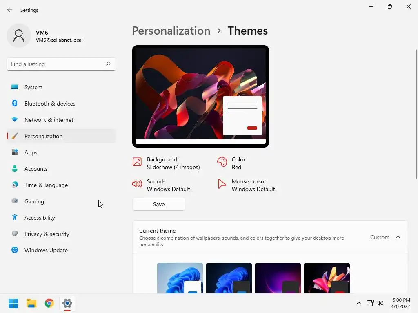Open Time & language settings
This screenshot has height=313, width=418.
click(x=61, y=185)
